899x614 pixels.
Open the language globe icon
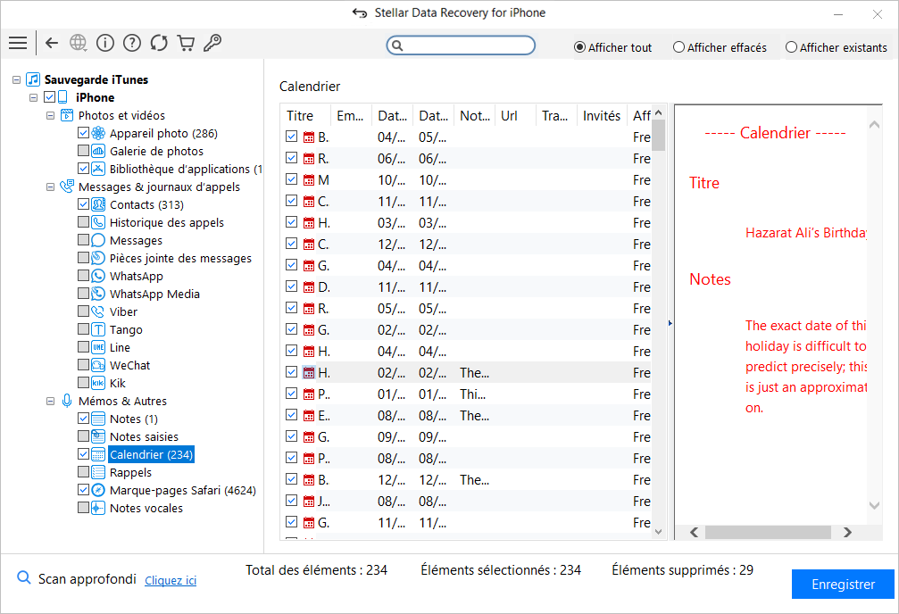coord(78,43)
